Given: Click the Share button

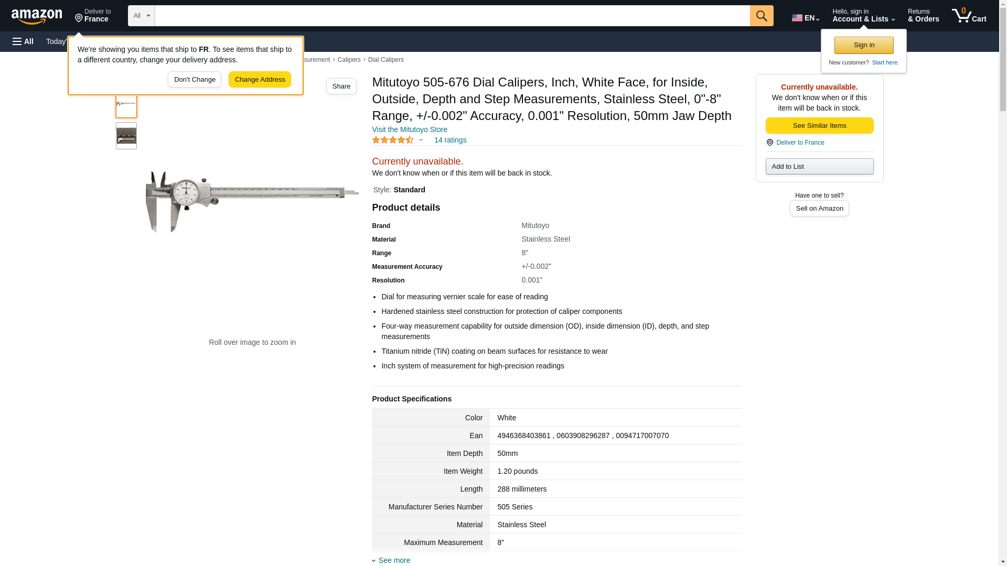Looking at the screenshot, I should [341, 86].
